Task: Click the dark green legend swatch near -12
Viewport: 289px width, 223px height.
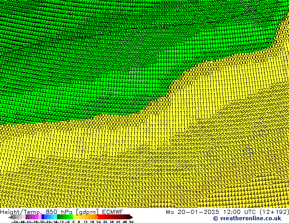Action: (x=59, y=217)
